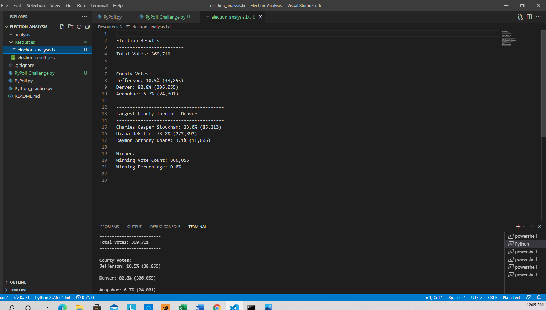The image size is (546, 310).
Task: Split the editor to the right
Action: click(x=529, y=17)
